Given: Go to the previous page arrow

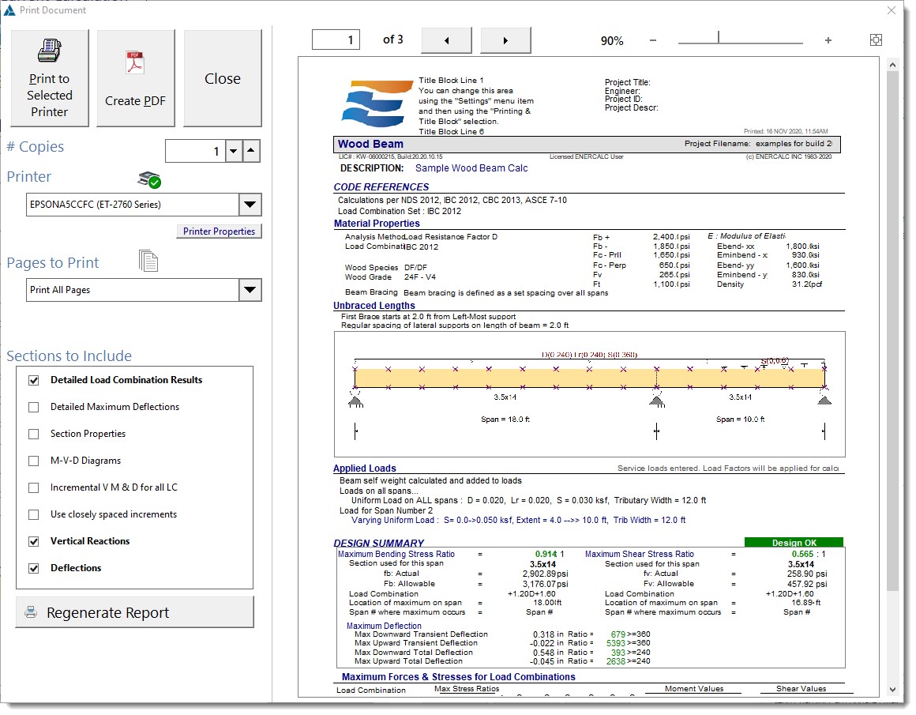Looking at the screenshot, I should coord(446,40).
